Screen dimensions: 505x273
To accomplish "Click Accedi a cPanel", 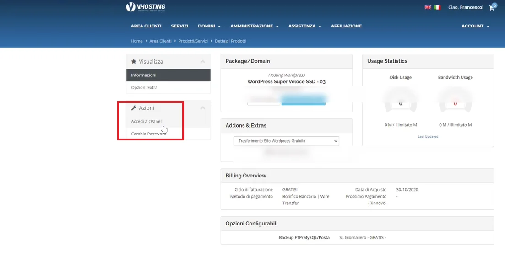I will (x=146, y=121).
